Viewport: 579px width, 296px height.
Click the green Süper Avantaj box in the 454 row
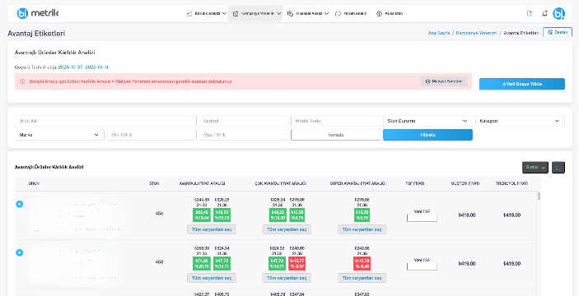tap(362, 215)
